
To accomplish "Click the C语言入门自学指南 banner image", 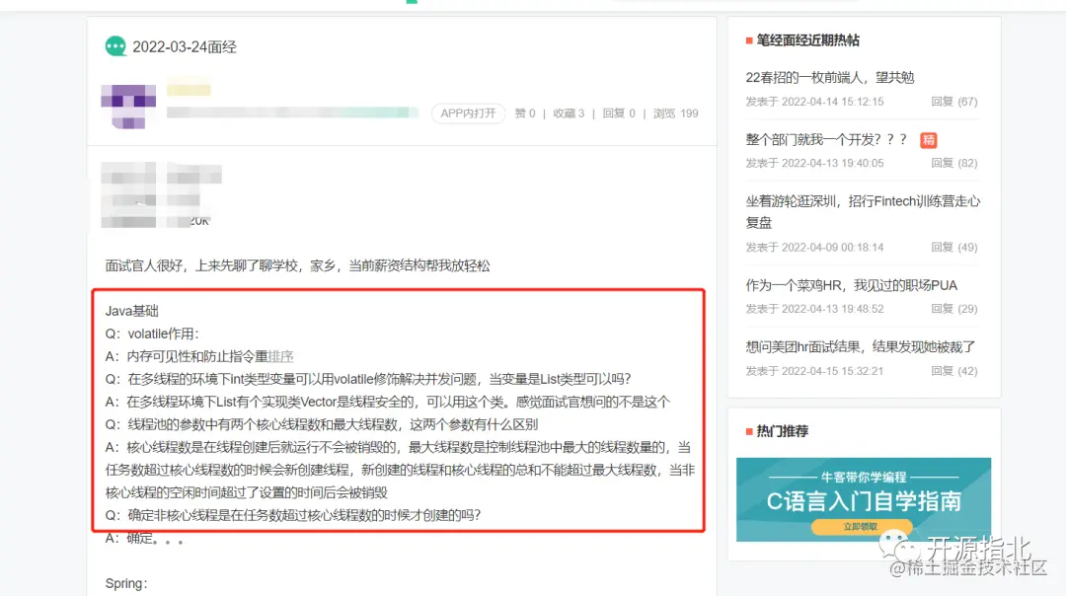I will pyautogui.click(x=864, y=495).
